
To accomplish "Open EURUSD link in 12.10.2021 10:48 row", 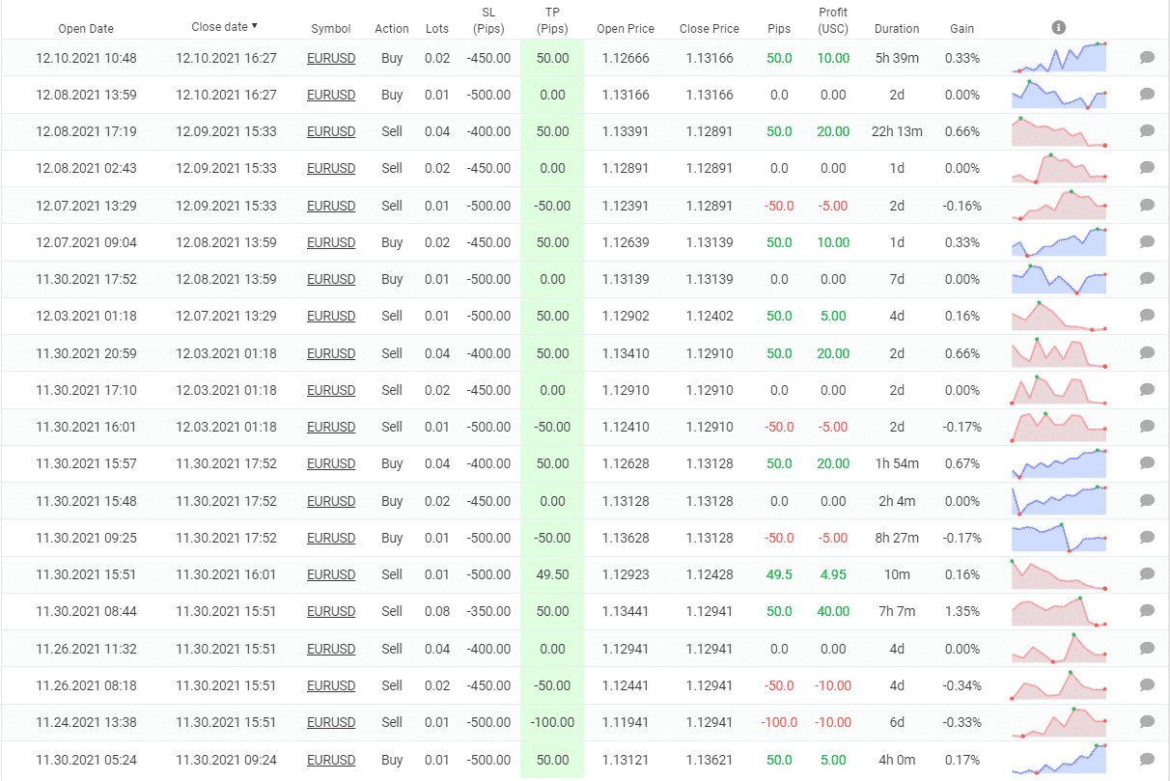I will coord(331,58).
